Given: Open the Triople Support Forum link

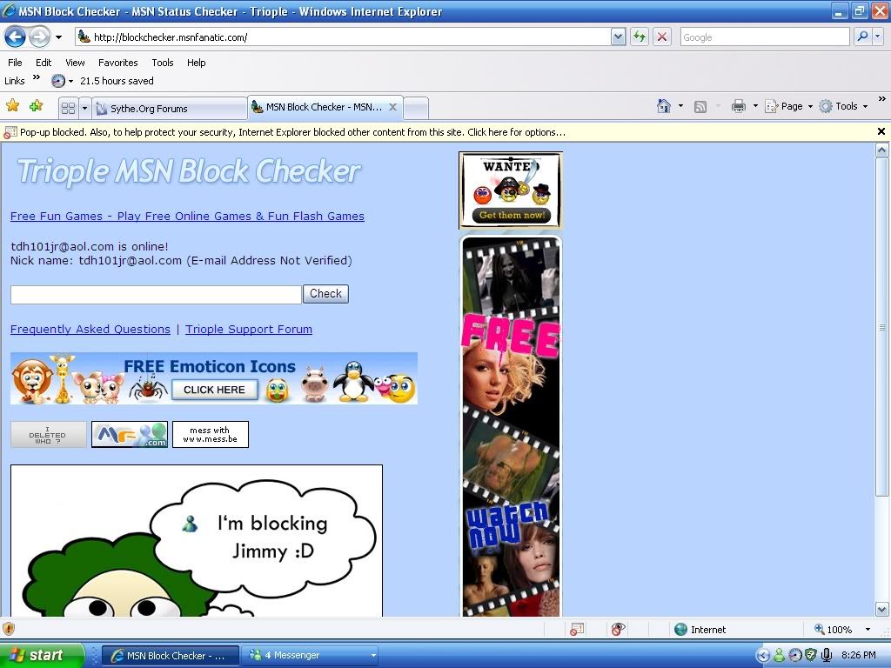Looking at the screenshot, I should tap(248, 330).
